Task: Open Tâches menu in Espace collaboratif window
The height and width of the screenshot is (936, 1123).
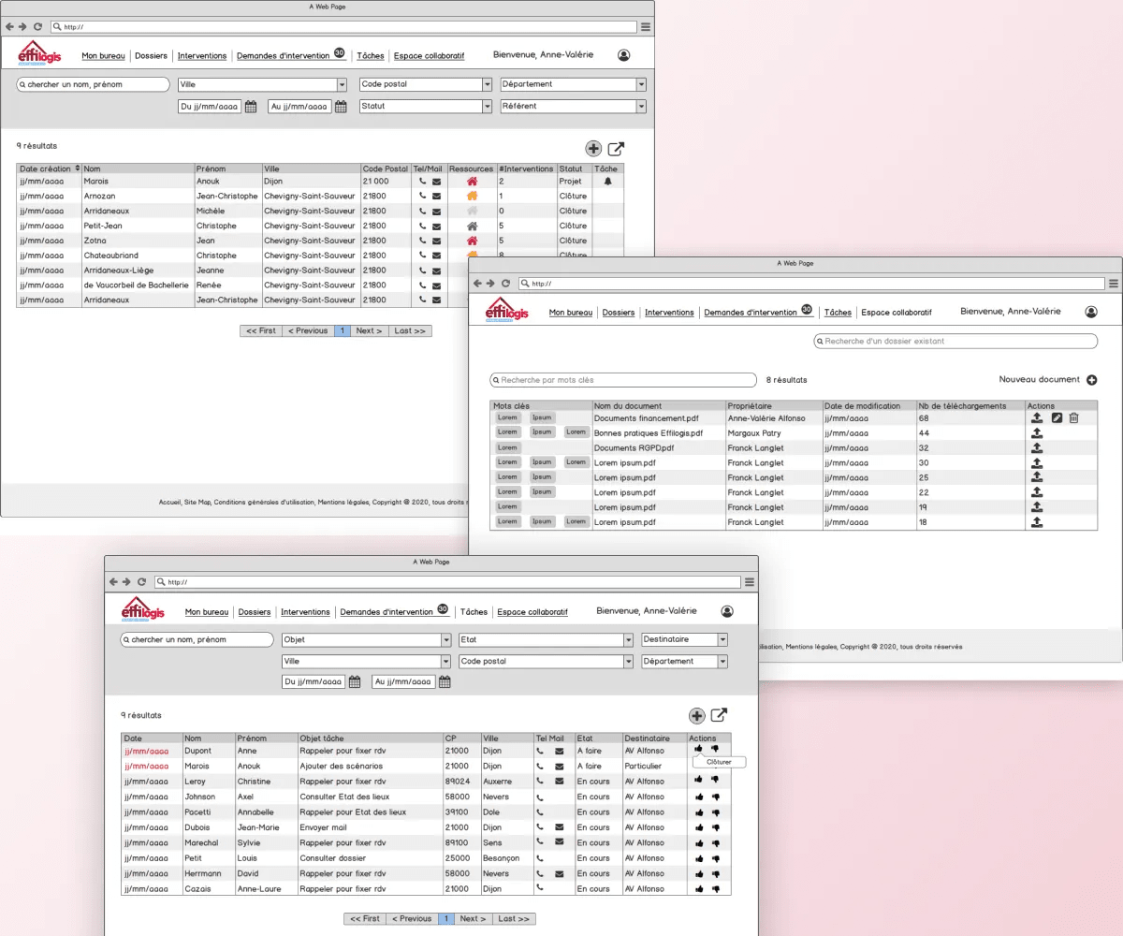Action: 838,313
